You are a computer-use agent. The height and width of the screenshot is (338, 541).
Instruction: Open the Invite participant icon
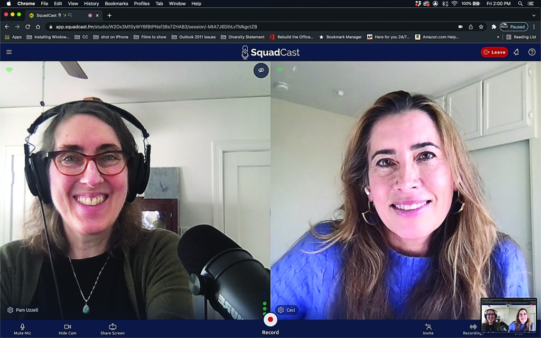[428, 327]
